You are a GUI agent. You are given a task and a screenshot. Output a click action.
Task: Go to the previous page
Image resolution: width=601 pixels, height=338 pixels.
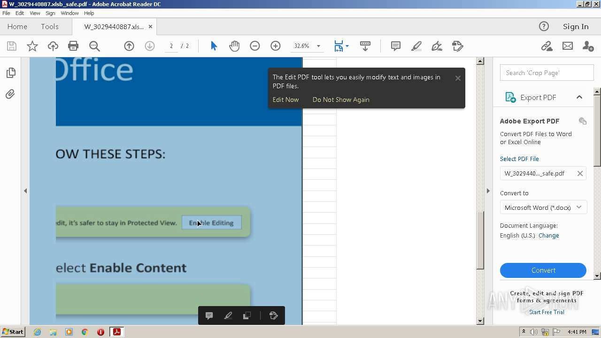tap(129, 46)
